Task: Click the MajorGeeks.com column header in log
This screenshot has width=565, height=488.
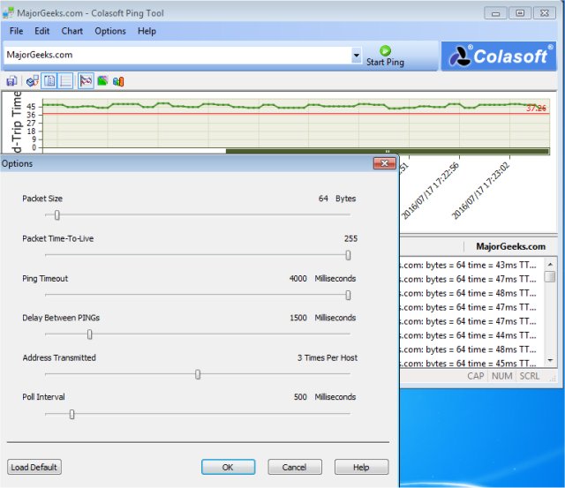Action: [x=510, y=247]
